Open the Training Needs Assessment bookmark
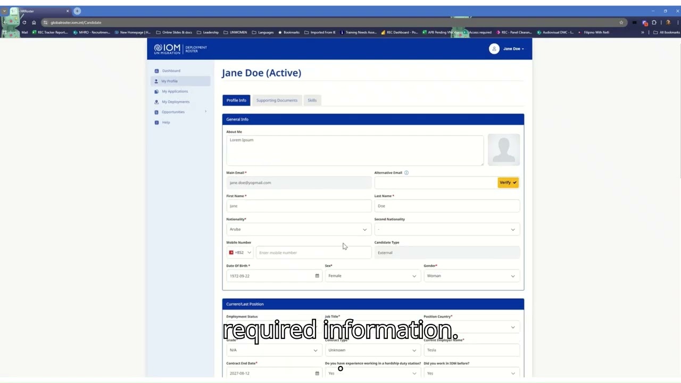Image resolution: width=681 pixels, height=383 pixels. click(358, 32)
